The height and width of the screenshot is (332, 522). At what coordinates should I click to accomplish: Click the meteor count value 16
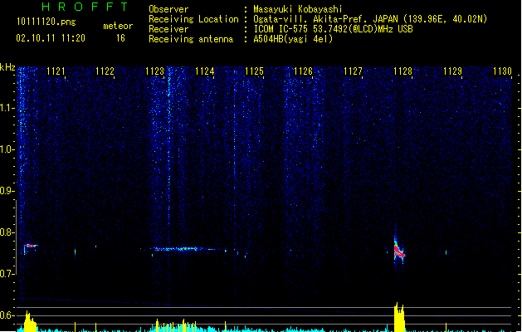point(120,38)
